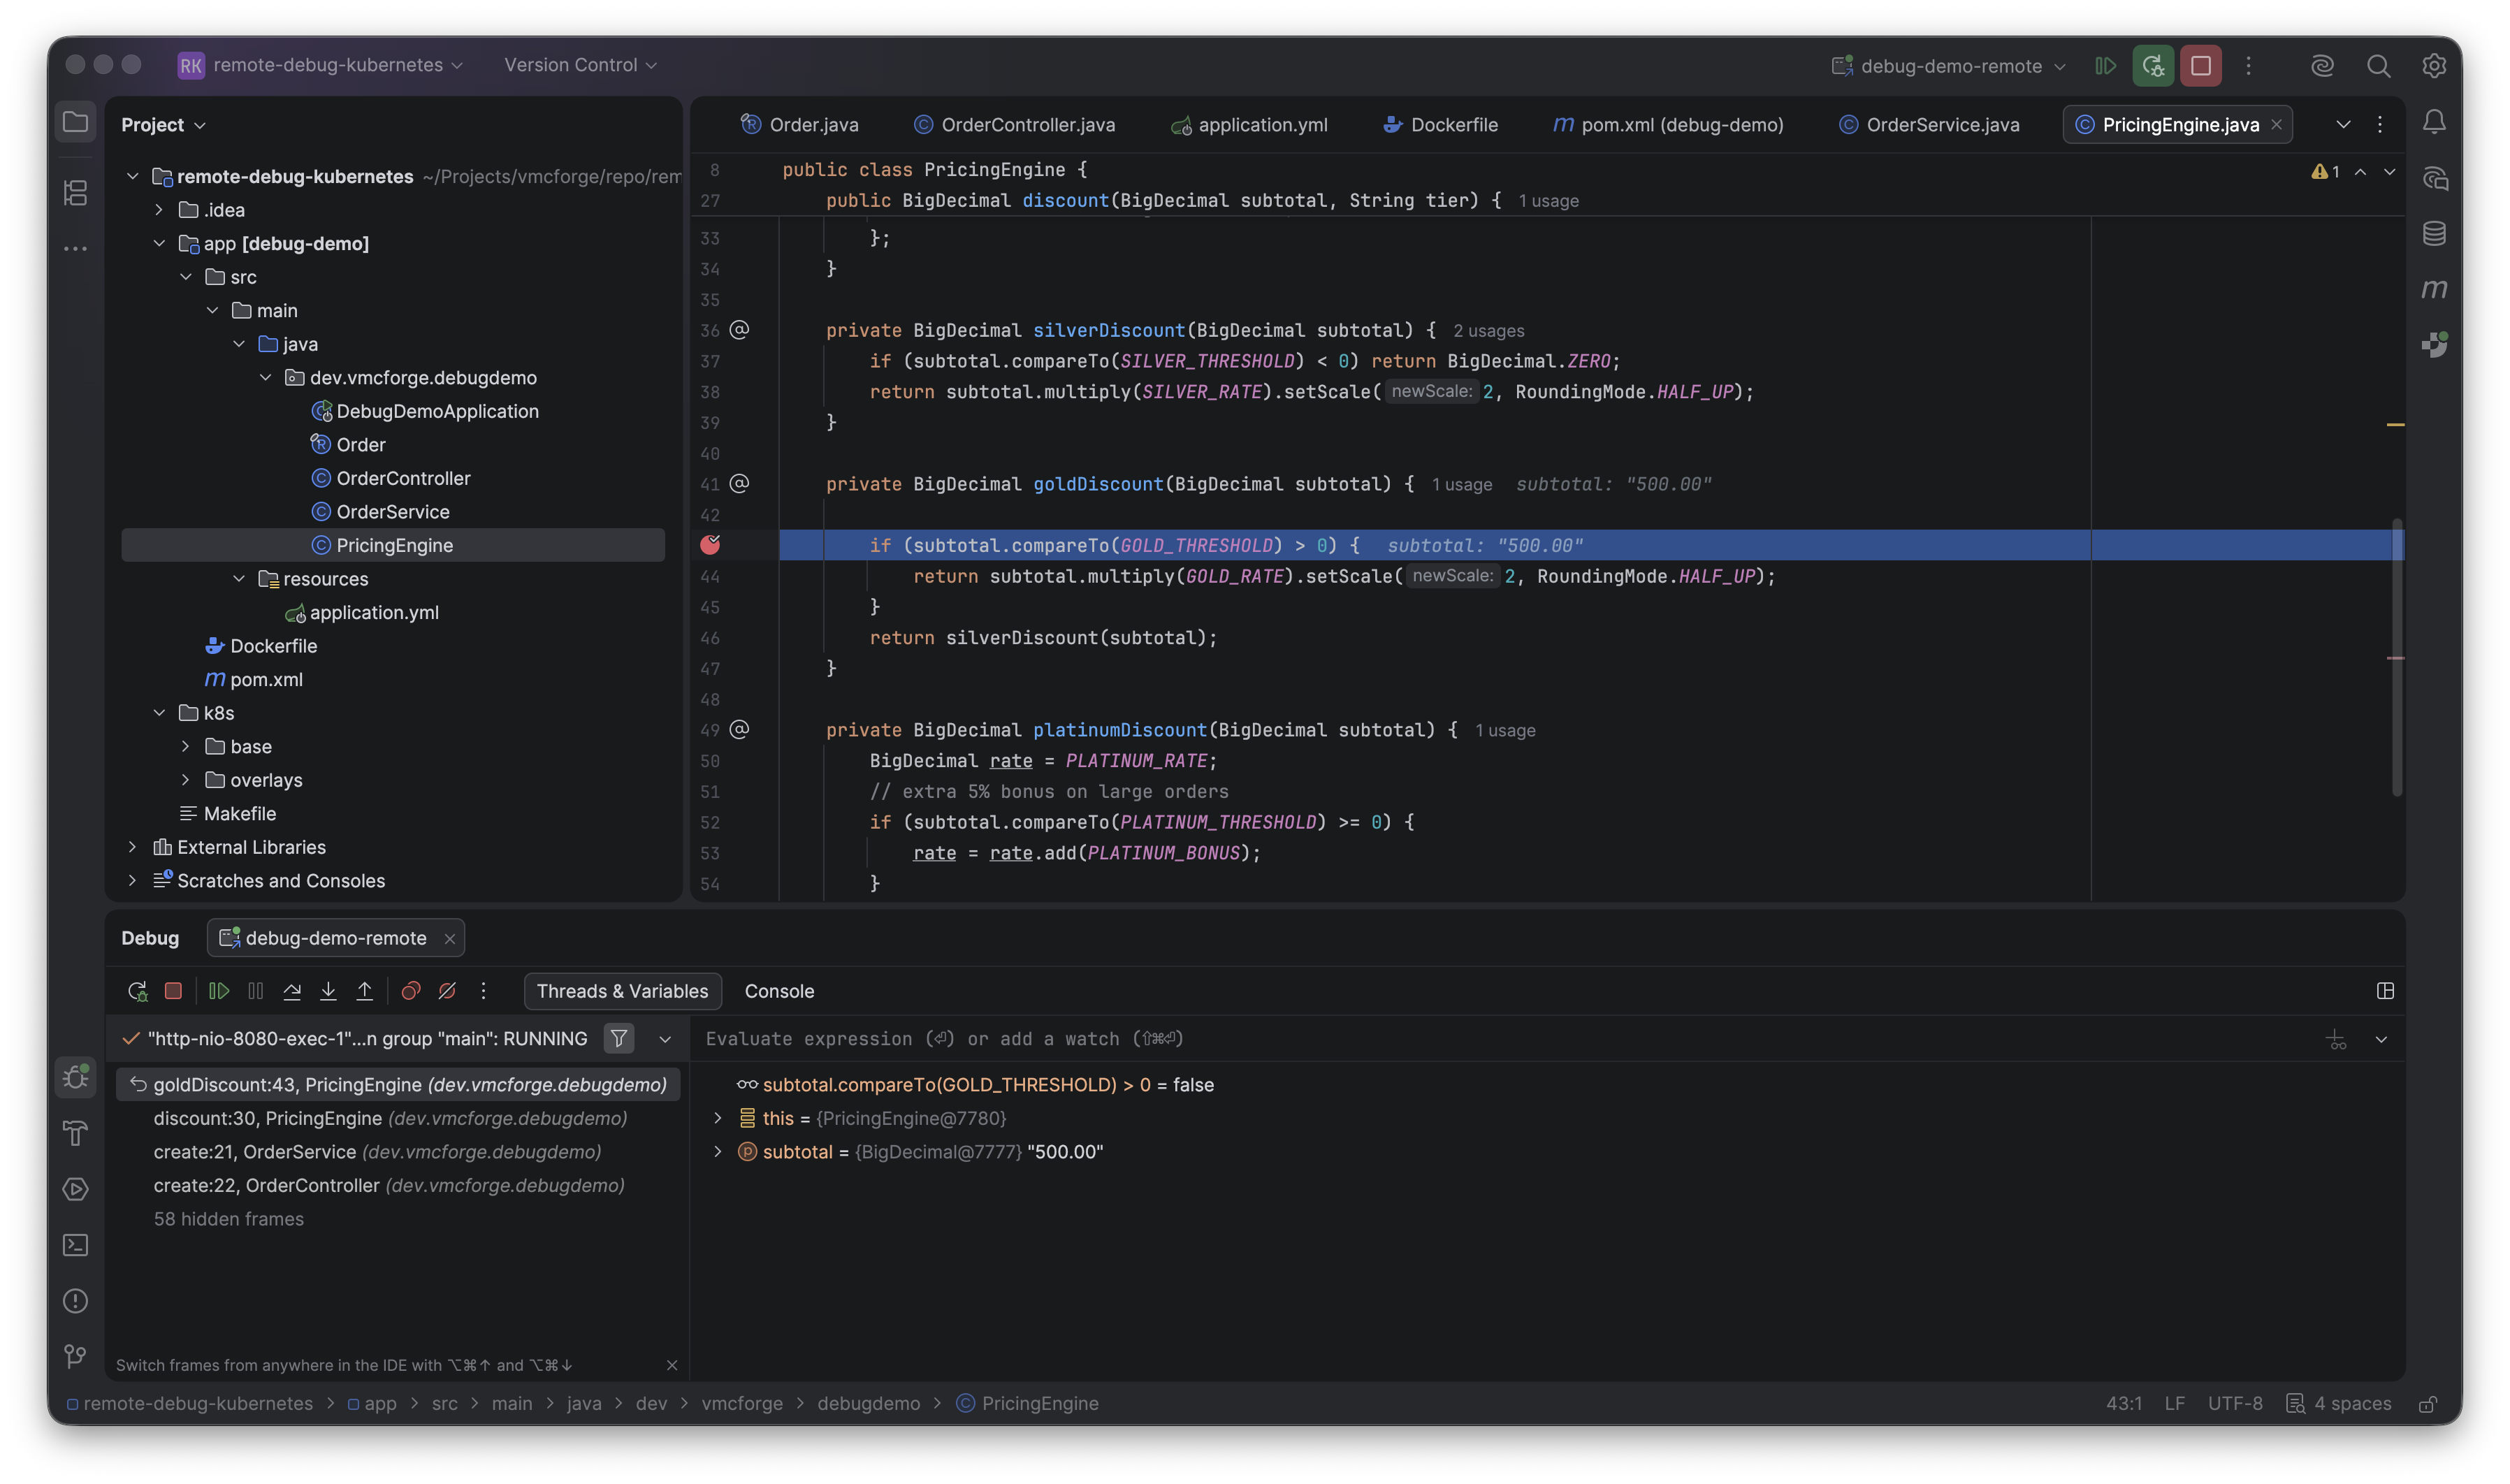Screen dimensions: 2510x1484
Task: Click the 4 spaces indent setting
Action: (2338, 1404)
